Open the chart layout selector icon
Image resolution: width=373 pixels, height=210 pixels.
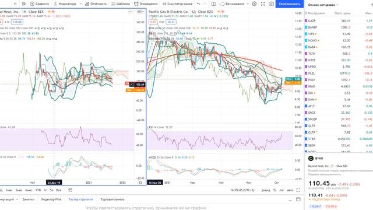coord(214,4)
